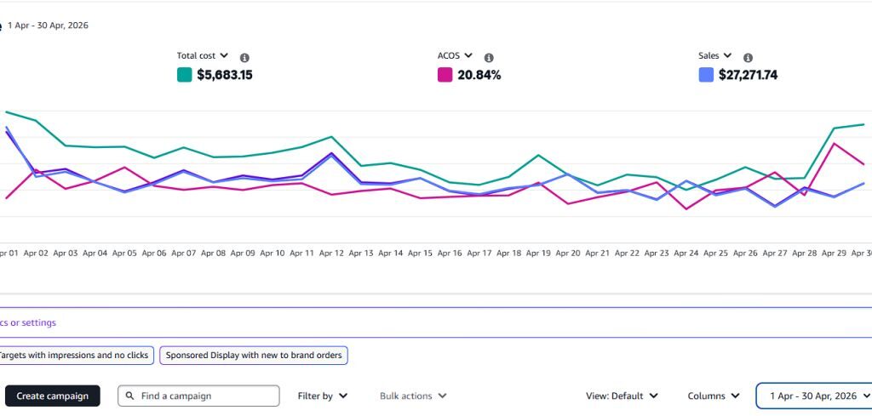Screen dimensions: 872x416
Task: Click the Sales info icon
Action: point(748,58)
